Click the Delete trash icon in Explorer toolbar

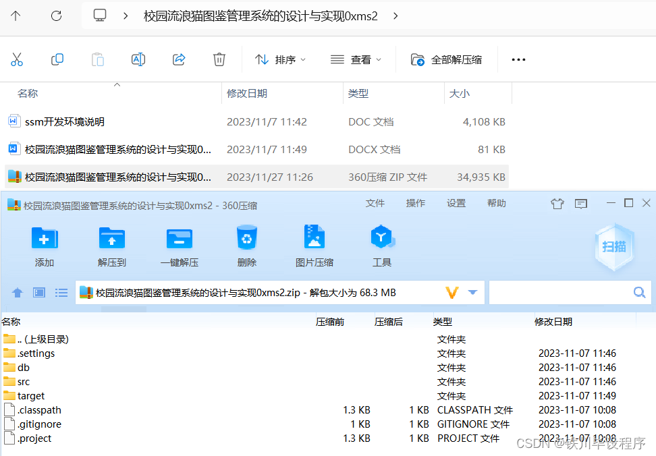(219, 59)
